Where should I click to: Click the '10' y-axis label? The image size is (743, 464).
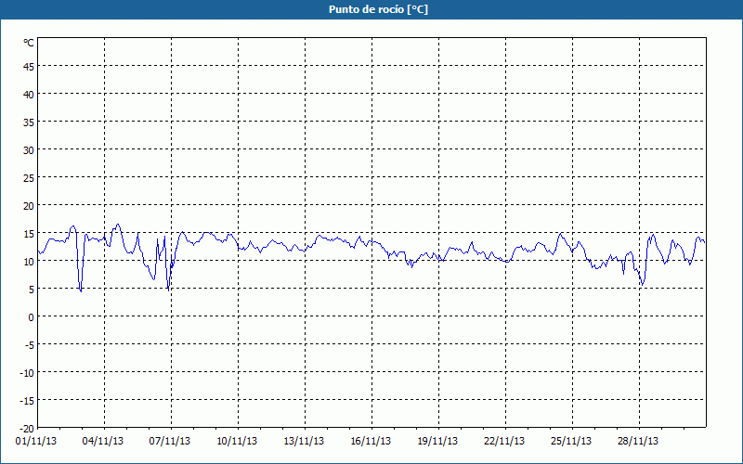(x=29, y=262)
